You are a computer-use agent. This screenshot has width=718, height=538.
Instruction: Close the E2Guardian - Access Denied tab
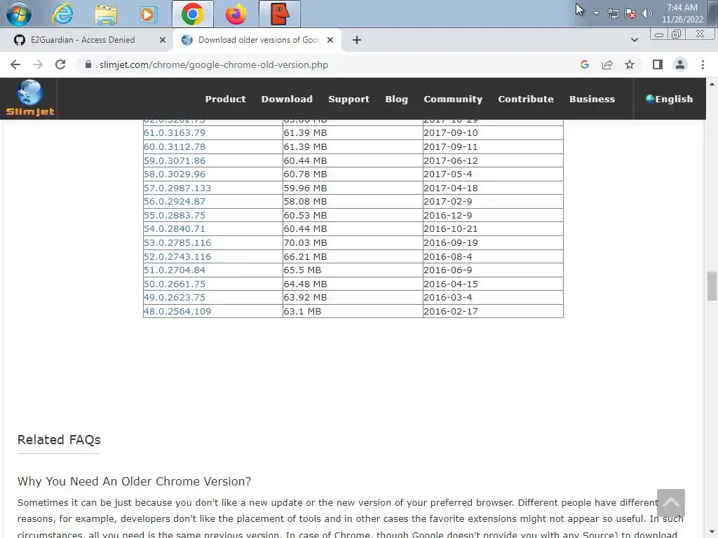(162, 40)
